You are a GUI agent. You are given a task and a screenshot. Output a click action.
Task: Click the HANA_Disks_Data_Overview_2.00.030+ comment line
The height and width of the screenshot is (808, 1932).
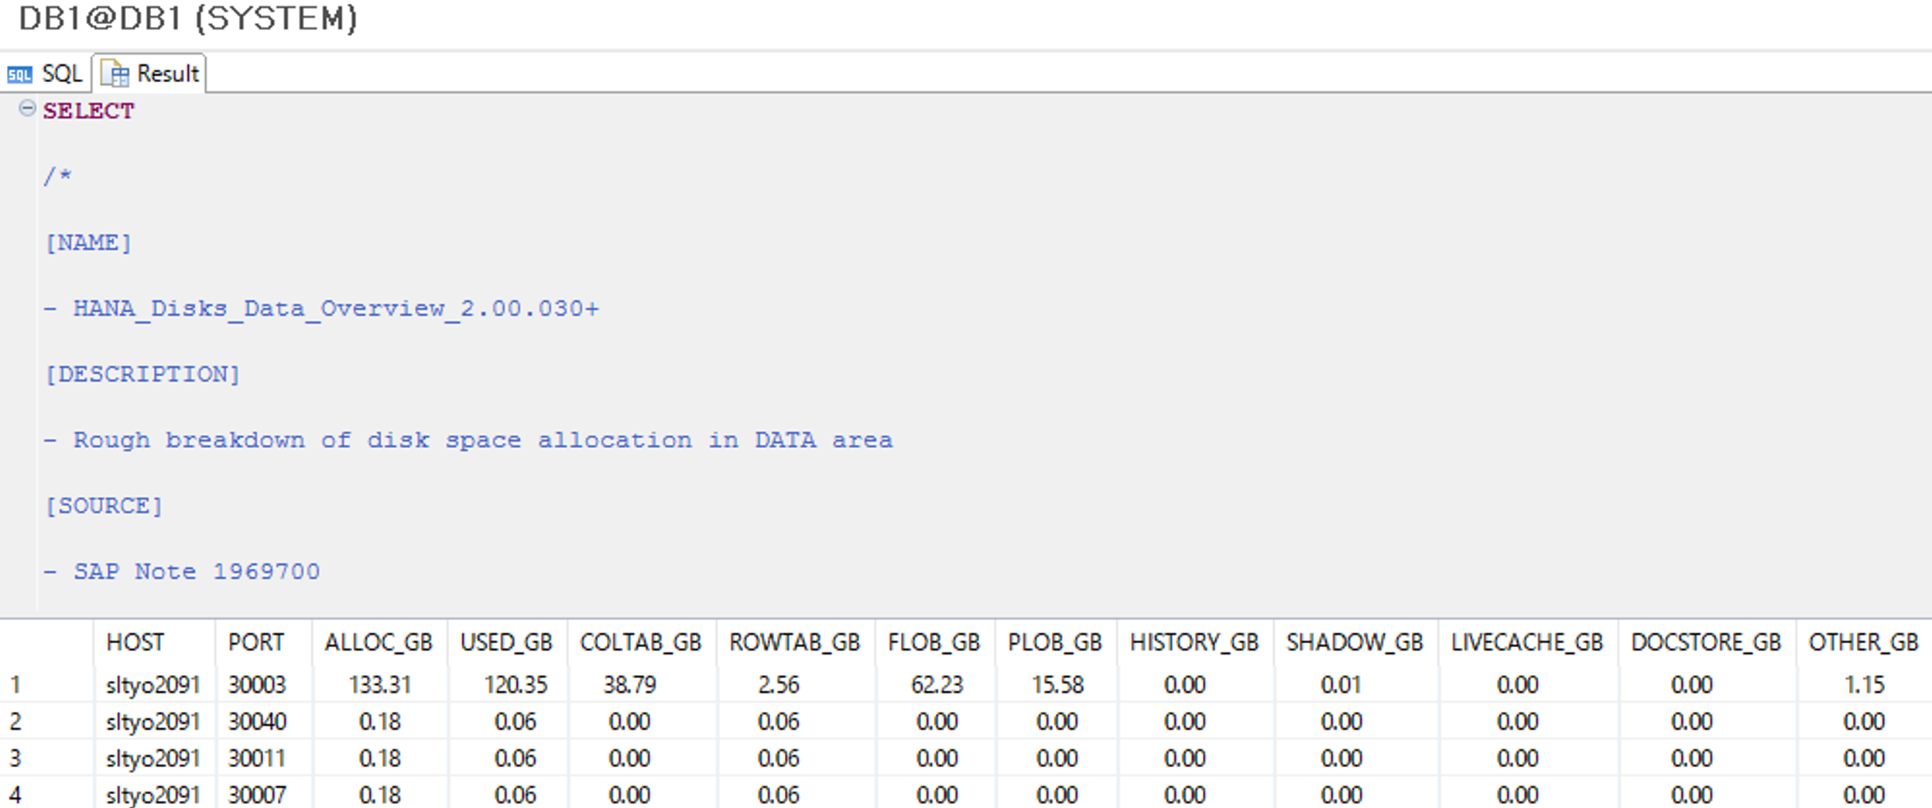[x=321, y=309]
